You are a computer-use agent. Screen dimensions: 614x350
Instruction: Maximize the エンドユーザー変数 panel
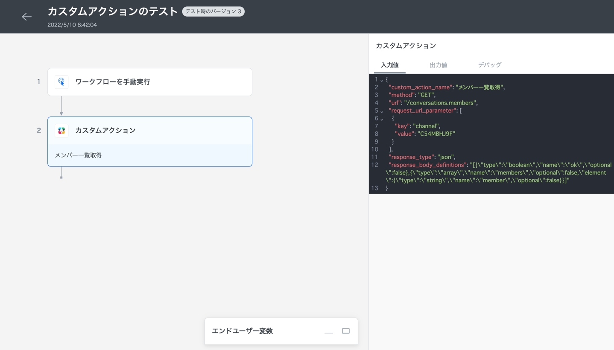point(346,331)
